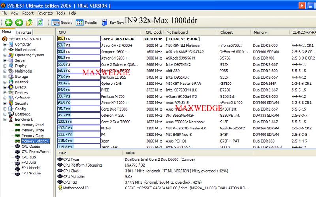The image size is (316, 197).
Task: Click the green Back arrow icon
Action: (x=9, y=23)
